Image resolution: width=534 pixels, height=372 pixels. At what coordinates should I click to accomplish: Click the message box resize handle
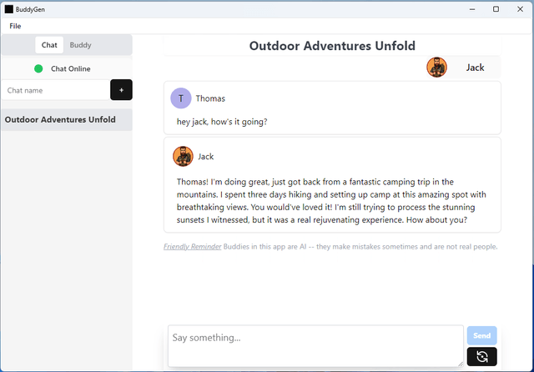point(461,364)
